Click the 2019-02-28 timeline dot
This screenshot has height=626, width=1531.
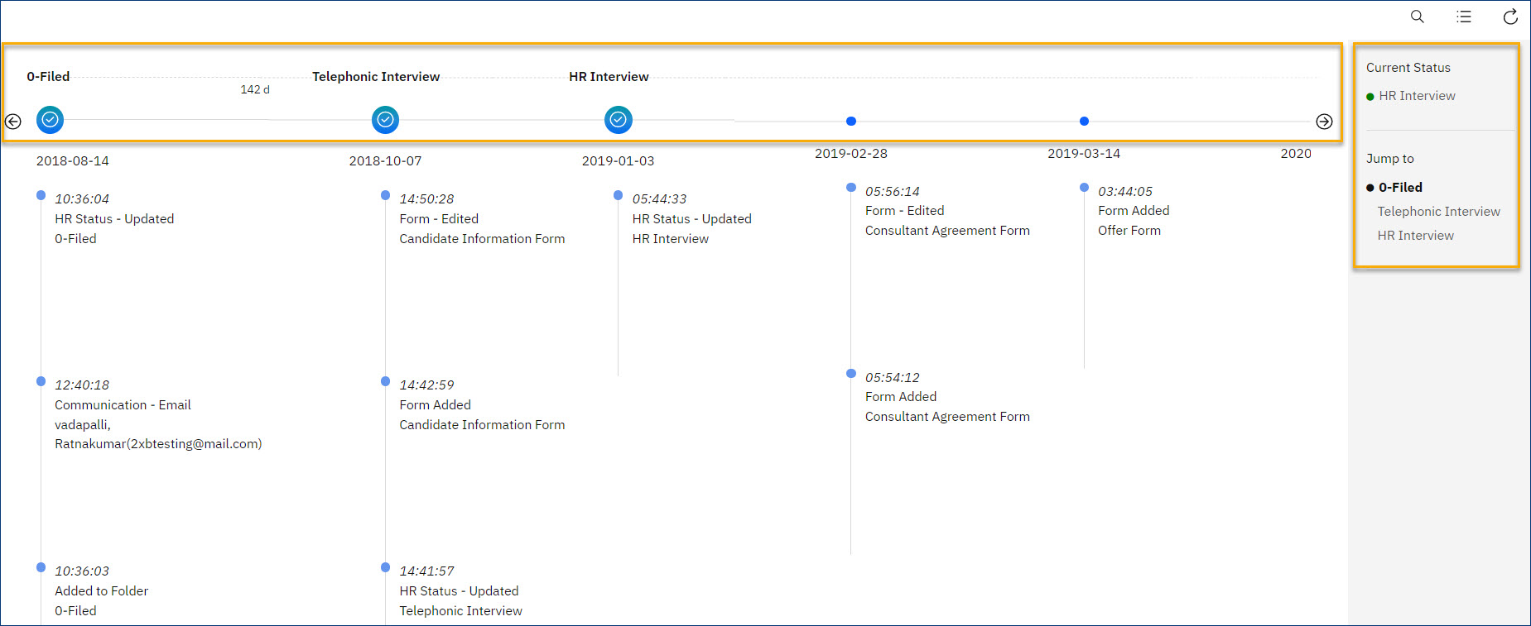coord(851,122)
